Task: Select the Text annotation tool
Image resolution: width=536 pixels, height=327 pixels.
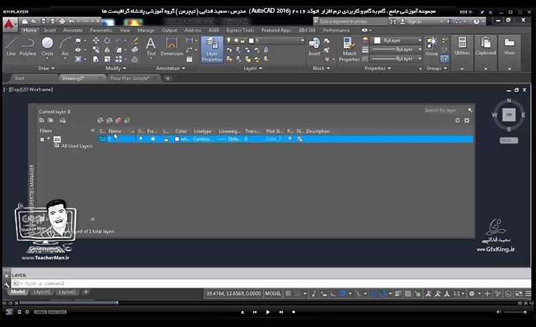Action: (x=151, y=46)
